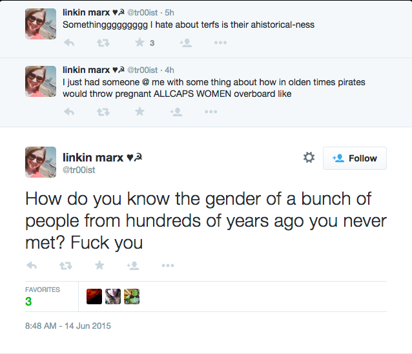Screen dimensions: 412x354
Task: Favorite the tweet with 3 stars
Action: (x=139, y=43)
